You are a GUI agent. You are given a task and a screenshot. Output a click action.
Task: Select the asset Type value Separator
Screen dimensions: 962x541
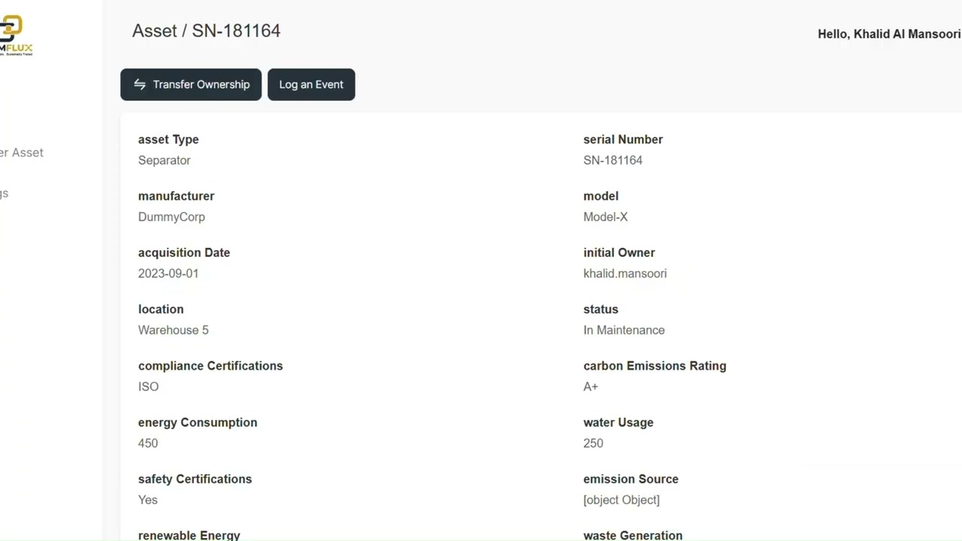[165, 160]
